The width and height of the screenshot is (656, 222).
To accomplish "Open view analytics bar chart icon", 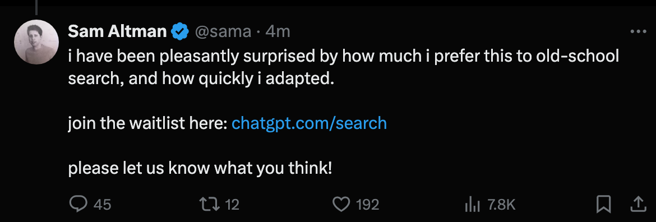I will pyautogui.click(x=473, y=205).
